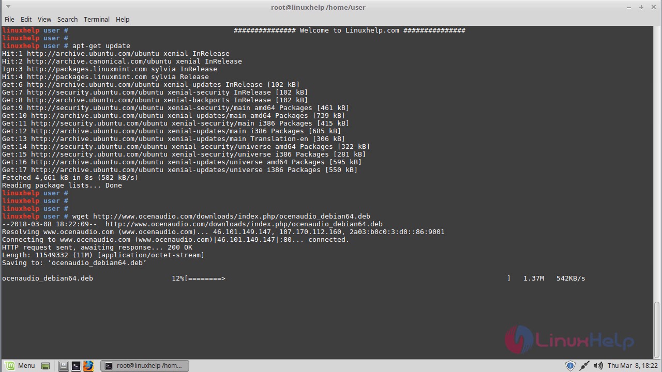Click the 'Get:9' xenial-security/main amd64 line

pyautogui.click(x=176, y=108)
